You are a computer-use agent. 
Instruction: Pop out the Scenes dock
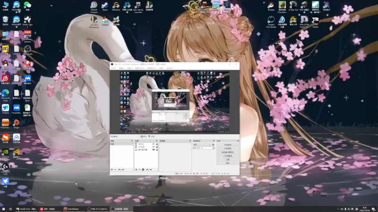(132, 141)
